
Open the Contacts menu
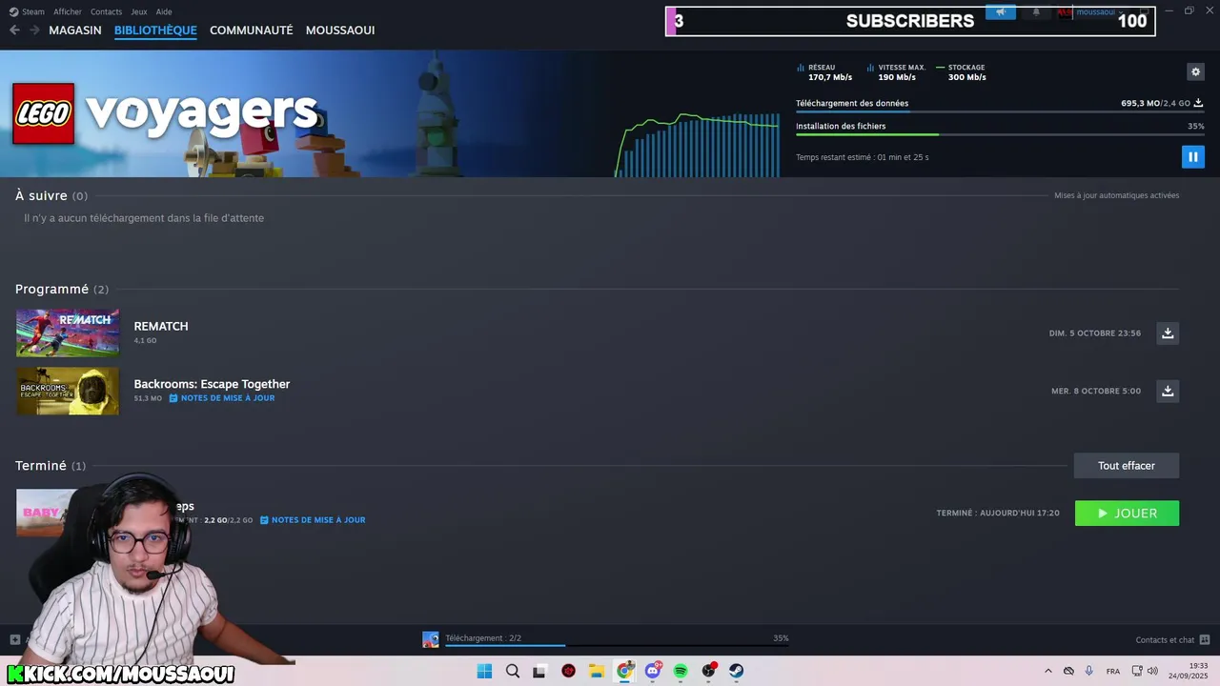point(106,11)
